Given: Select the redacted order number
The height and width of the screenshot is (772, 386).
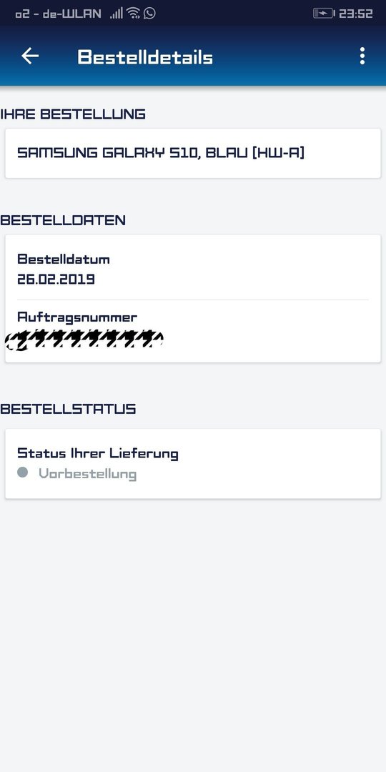Looking at the screenshot, I should [84, 340].
